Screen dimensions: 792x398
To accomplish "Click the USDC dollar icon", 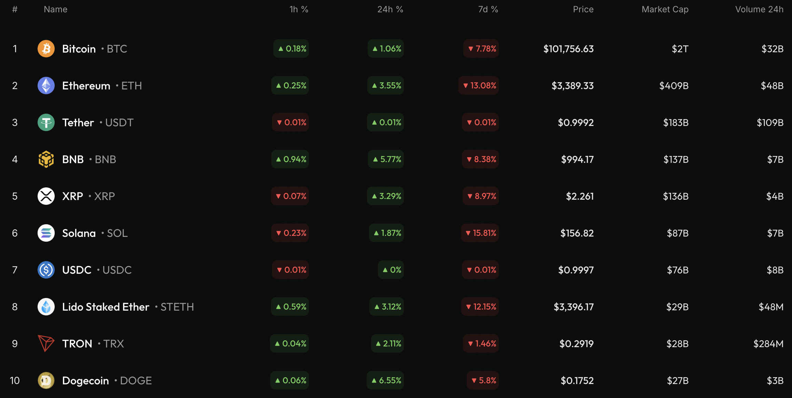I will tap(46, 270).
